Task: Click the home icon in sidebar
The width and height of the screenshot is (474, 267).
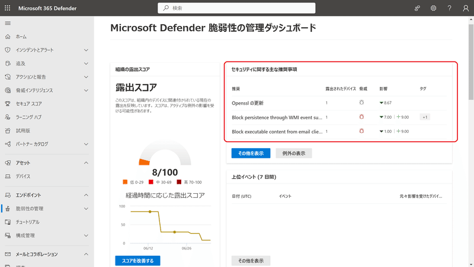Action: 8,37
